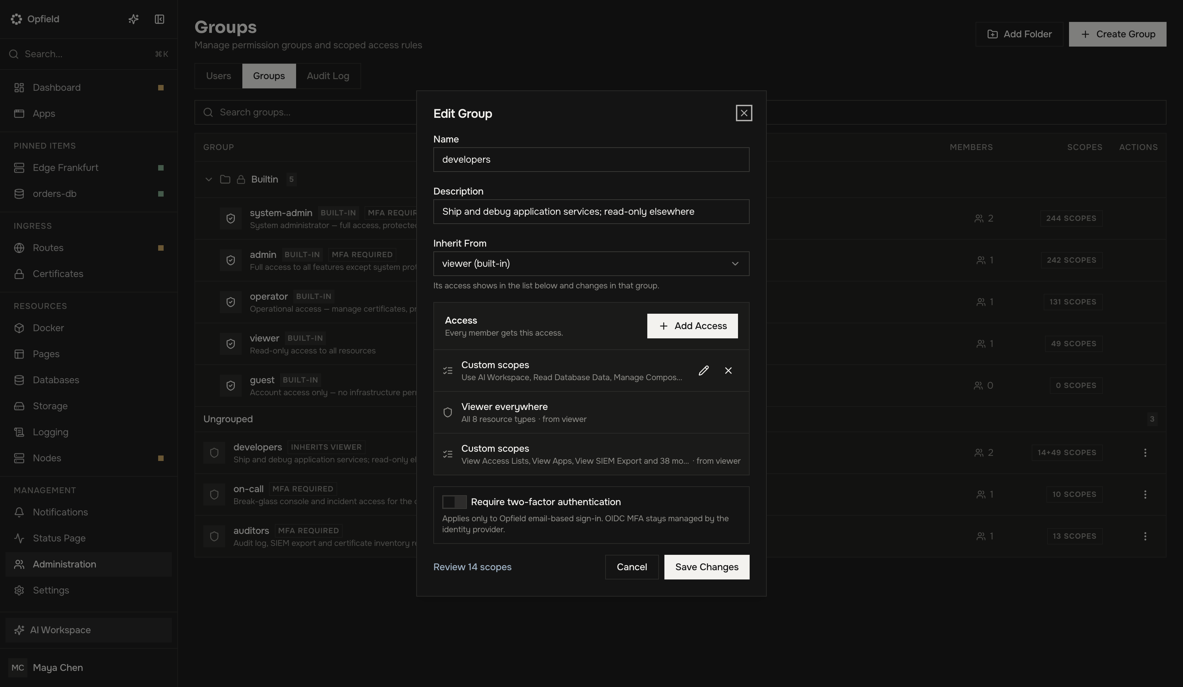Click the Databases cylinder icon
Viewport: 1183px width, 687px height.
pos(19,380)
